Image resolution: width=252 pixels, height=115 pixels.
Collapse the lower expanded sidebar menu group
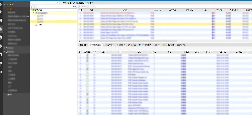4,52
